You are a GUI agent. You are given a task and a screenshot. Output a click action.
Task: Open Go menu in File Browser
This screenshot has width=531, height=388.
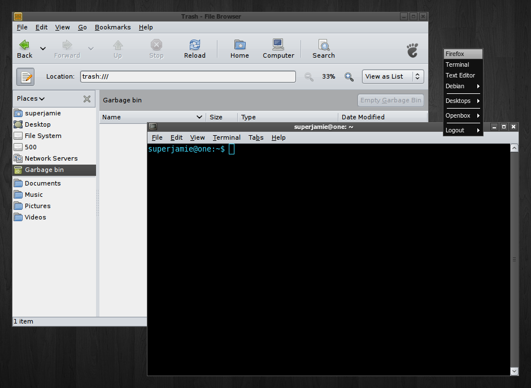click(x=82, y=27)
